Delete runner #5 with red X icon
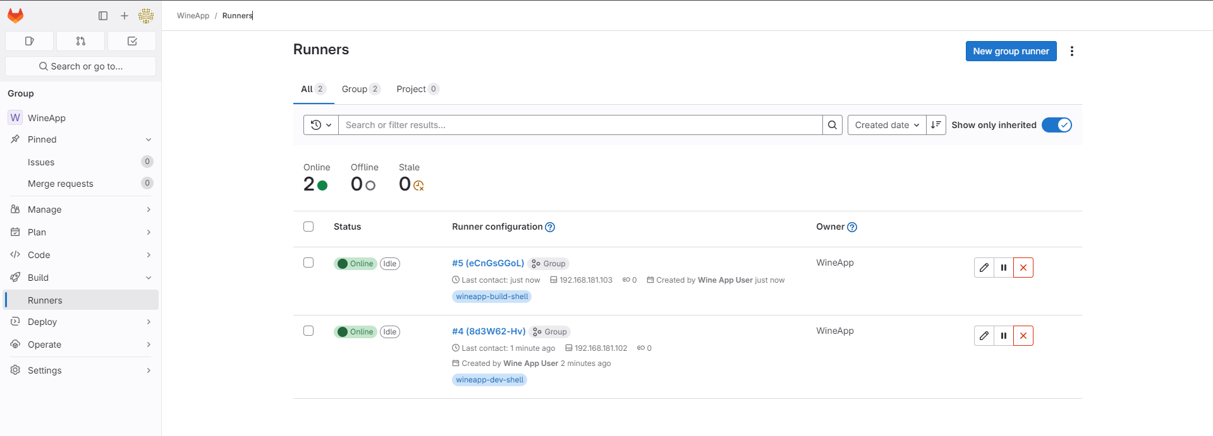Viewport: 1213px width, 436px height. (x=1023, y=268)
